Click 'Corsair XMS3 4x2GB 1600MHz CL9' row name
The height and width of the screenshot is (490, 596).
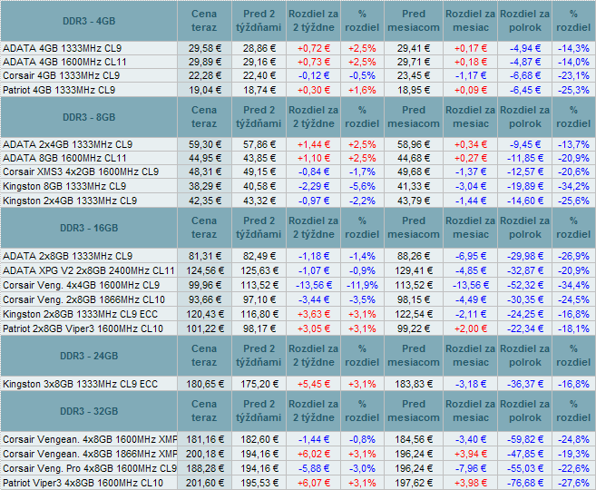coord(81,171)
